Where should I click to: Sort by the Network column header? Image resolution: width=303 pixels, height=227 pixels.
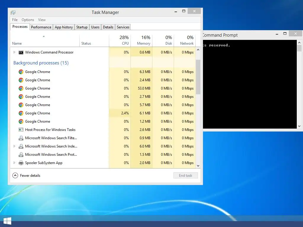click(x=185, y=41)
